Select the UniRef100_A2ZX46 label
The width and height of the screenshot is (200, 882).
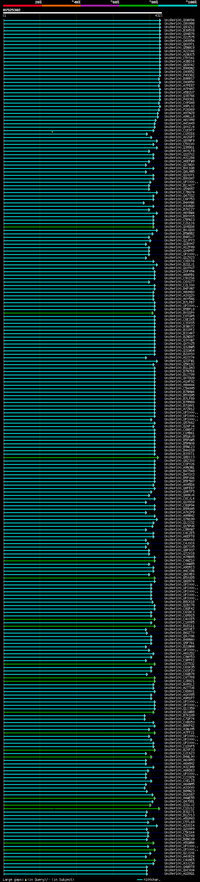[x=179, y=51]
